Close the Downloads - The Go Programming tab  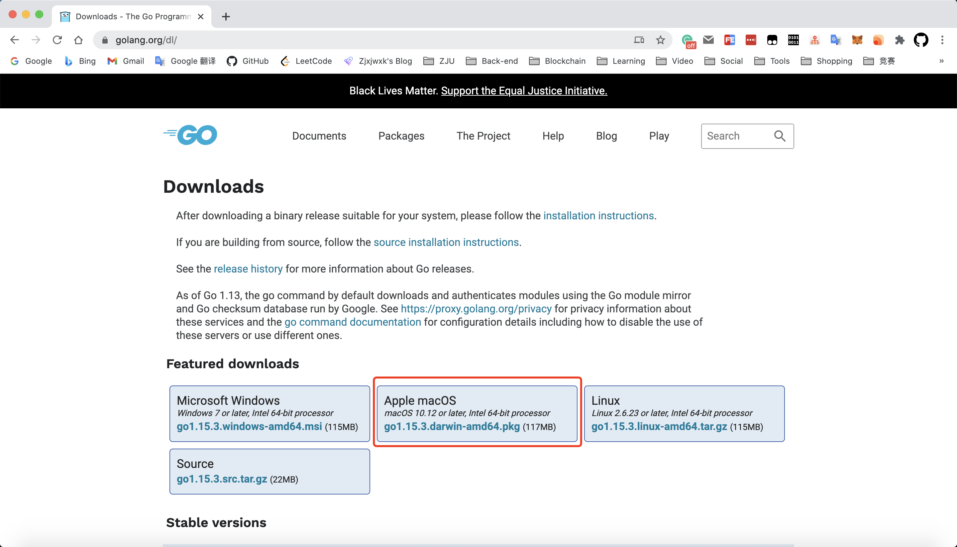click(x=201, y=17)
